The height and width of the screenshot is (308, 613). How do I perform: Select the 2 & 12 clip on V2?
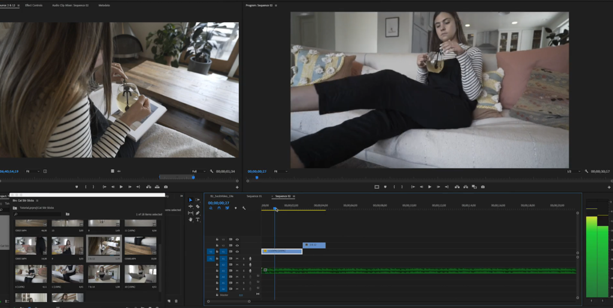[314, 245]
